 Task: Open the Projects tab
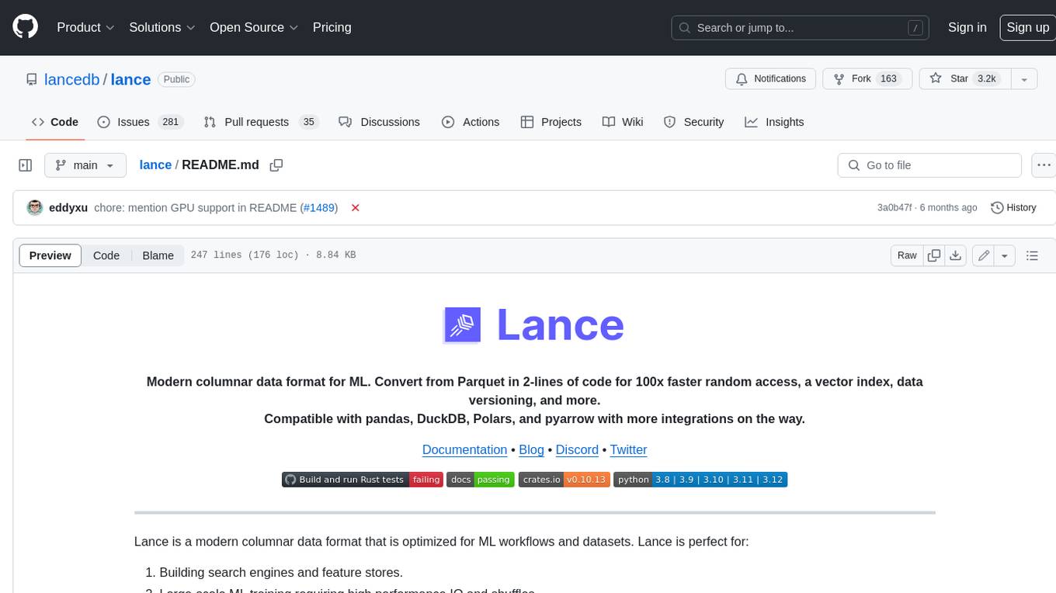pyautogui.click(x=551, y=122)
